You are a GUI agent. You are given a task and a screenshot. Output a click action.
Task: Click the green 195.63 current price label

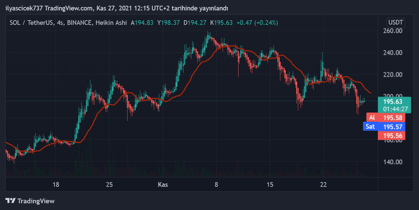(394, 101)
